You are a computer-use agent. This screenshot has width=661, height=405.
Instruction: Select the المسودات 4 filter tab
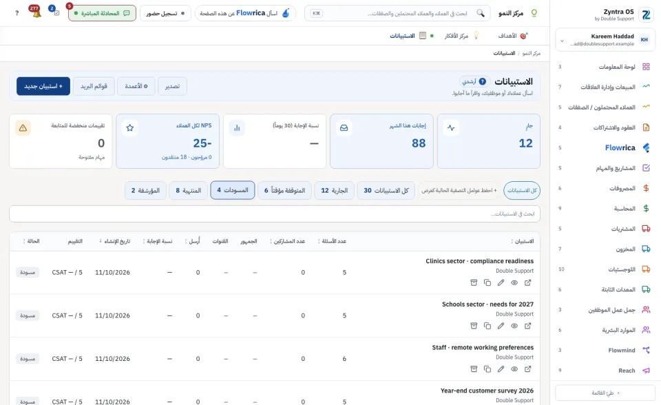coord(233,190)
